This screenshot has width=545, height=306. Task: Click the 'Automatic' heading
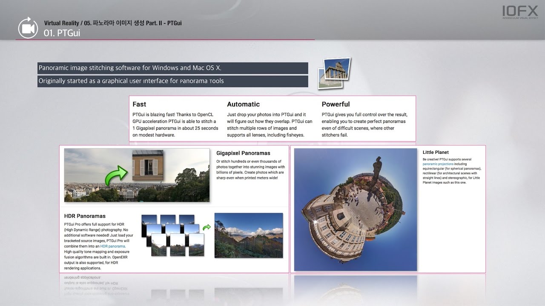click(243, 104)
